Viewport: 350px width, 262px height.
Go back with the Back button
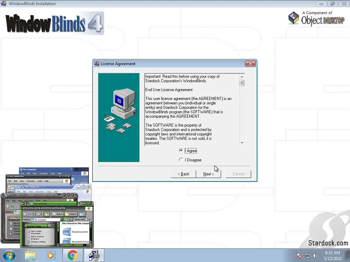(184, 174)
